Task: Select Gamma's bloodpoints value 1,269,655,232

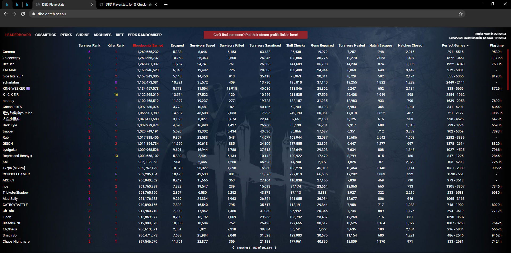Action: coord(148,52)
